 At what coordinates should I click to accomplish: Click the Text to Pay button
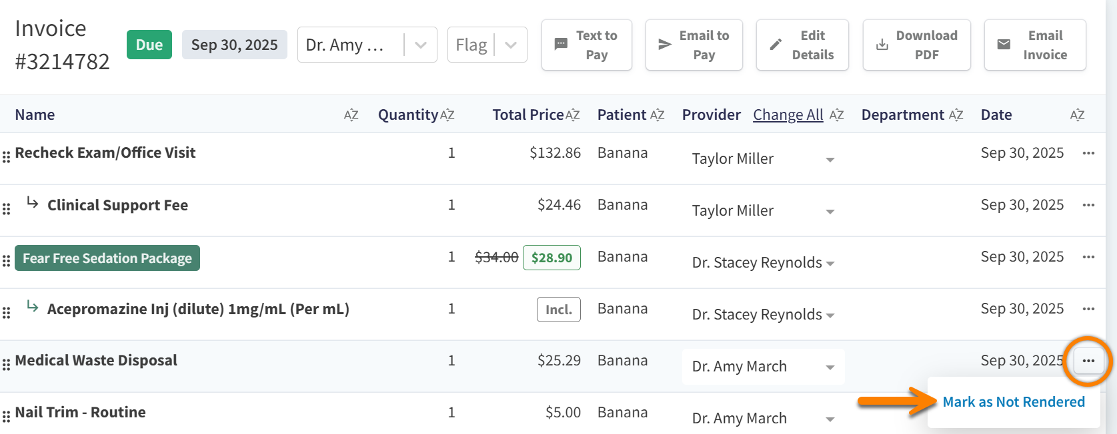click(586, 45)
